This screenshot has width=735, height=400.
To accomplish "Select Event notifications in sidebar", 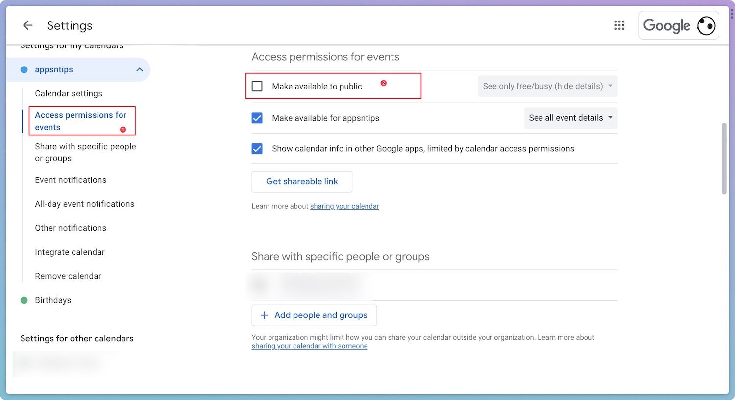I will coord(71,180).
